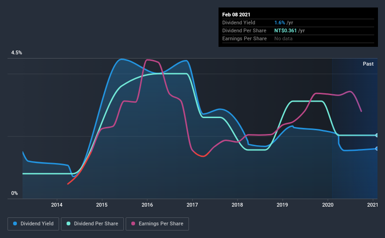Click Dividend Yield row label in tooltip

point(239,22)
